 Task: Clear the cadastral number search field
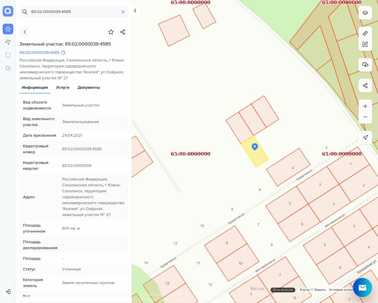pyautogui.click(x=123, y=12)
